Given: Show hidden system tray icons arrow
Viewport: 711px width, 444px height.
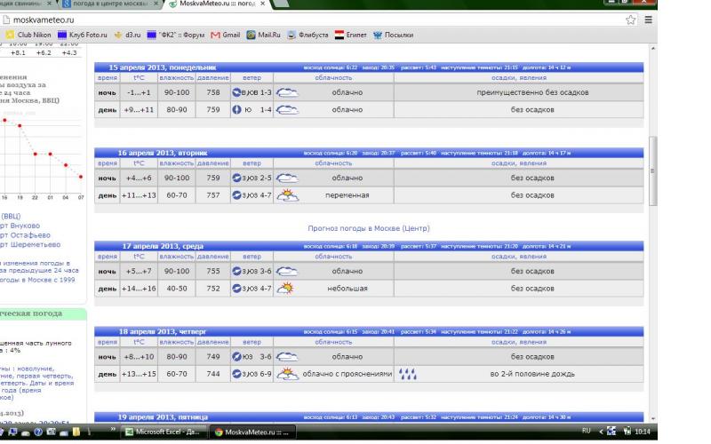Looking at the screenshot, I should [602, 432].
